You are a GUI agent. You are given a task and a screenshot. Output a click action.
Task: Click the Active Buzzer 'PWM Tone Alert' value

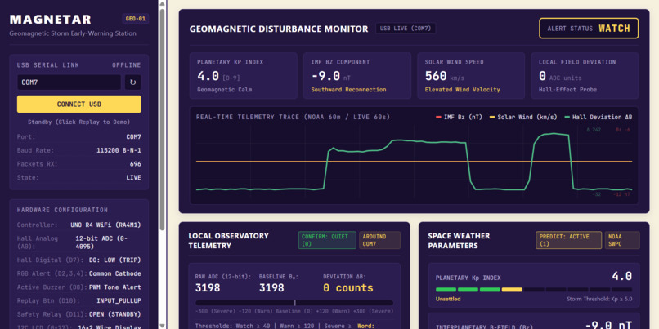115,287
